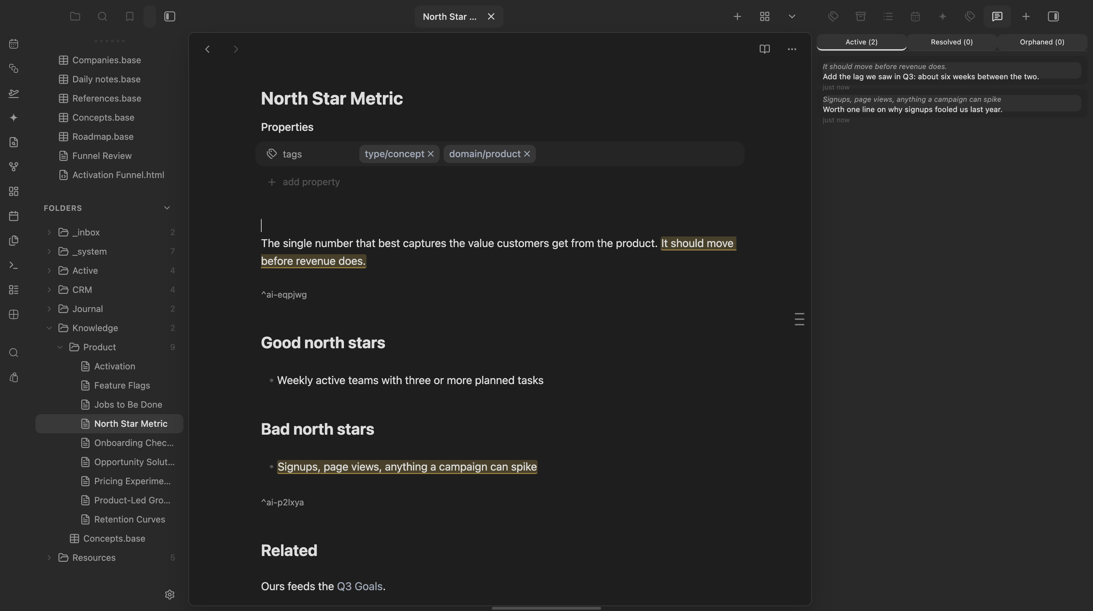Expand tab list chevron dropdown
This screenshot has width=1093, height=611.
[x=792, y=16]
